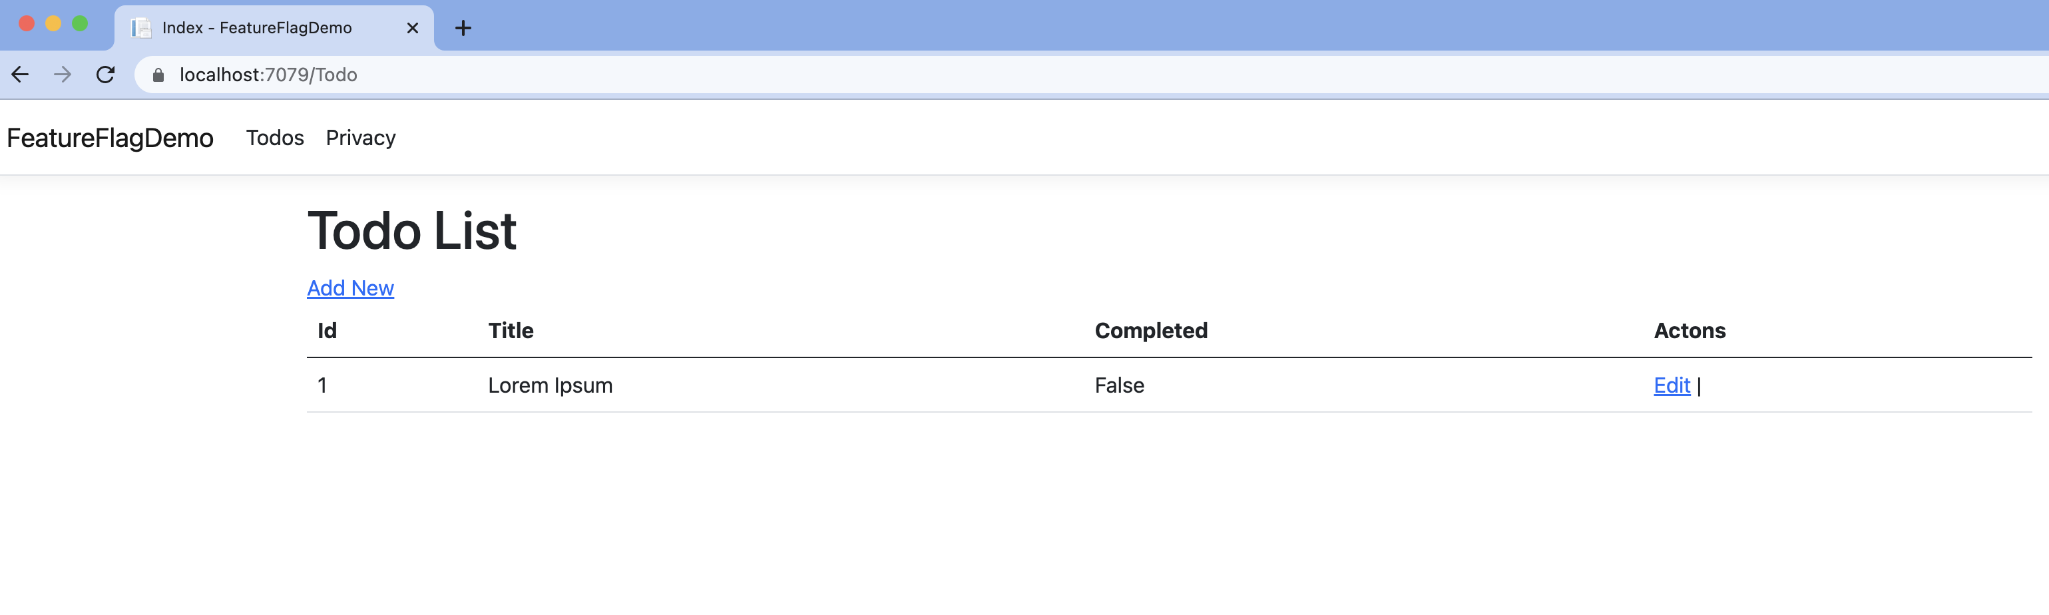Click the browser forward arrow
This screenshot has height=615, width=2049.
tap(62, 75)
